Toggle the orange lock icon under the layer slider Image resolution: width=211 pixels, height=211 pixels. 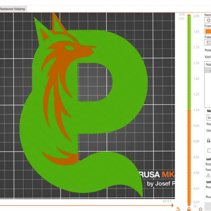(x=189, y=209)
